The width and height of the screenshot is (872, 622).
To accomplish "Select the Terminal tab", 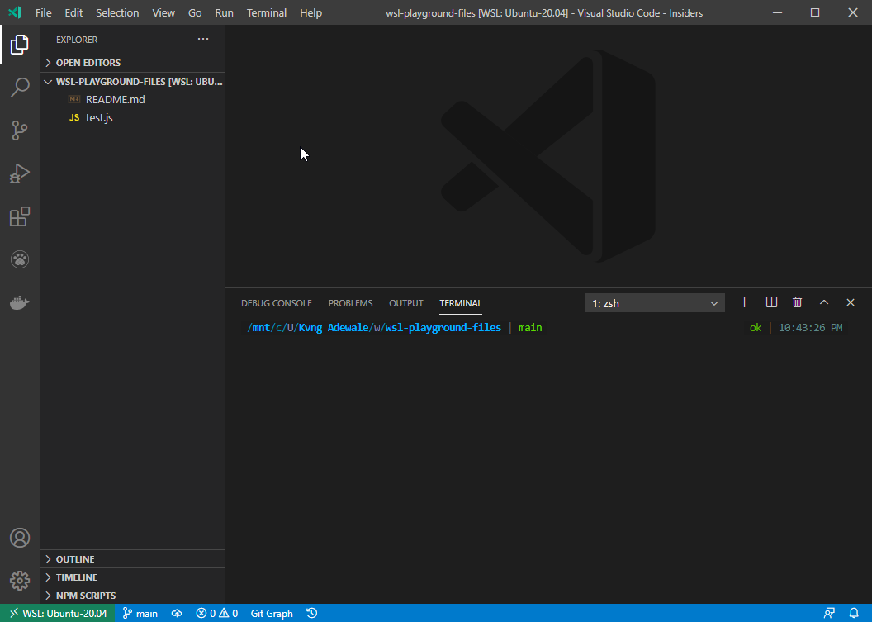I will point(461,303).
